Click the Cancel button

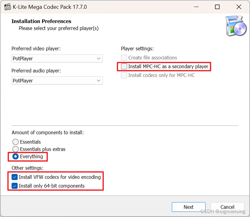[x=227, y=207]
